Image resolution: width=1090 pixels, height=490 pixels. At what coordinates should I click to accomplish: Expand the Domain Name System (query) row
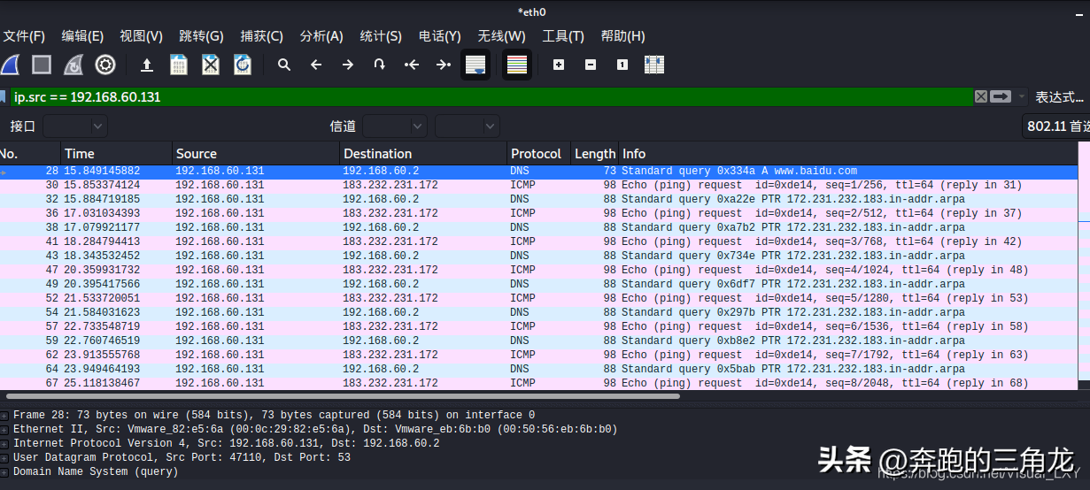pyautogui.click(x=5, y=472)
